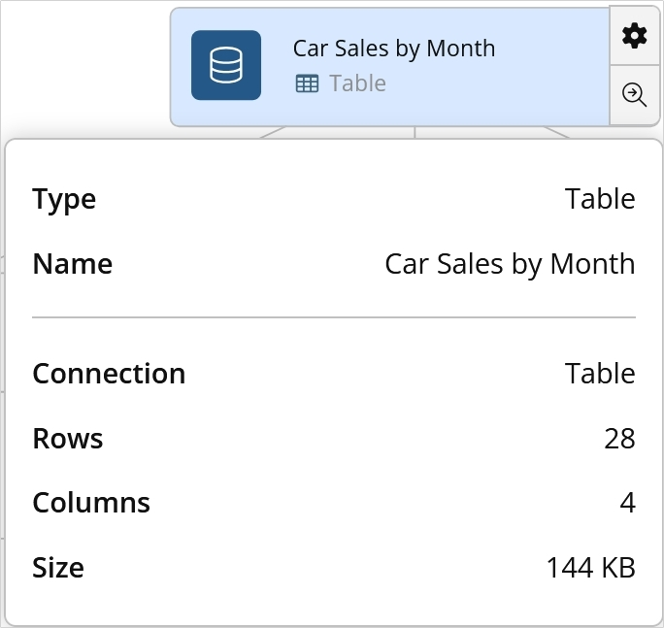Click the Rows value 28
664x628 pixels.
coord(619,439)
